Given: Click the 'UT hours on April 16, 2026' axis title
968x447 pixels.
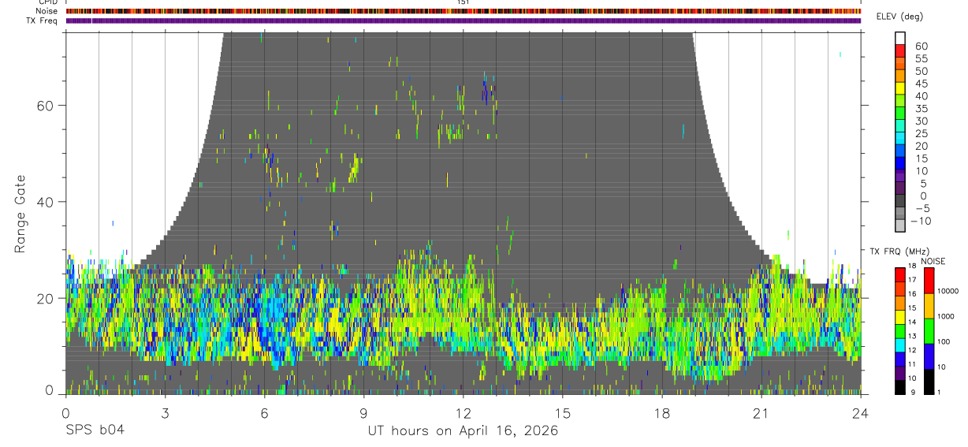Looking at the screenshot, I should click(463, 430).
